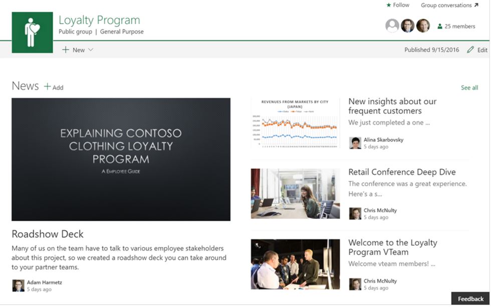The height and width of the screenshot is (307, 491).
Task: Click the Edit pencil icon
Action: (x=470, y=50)
